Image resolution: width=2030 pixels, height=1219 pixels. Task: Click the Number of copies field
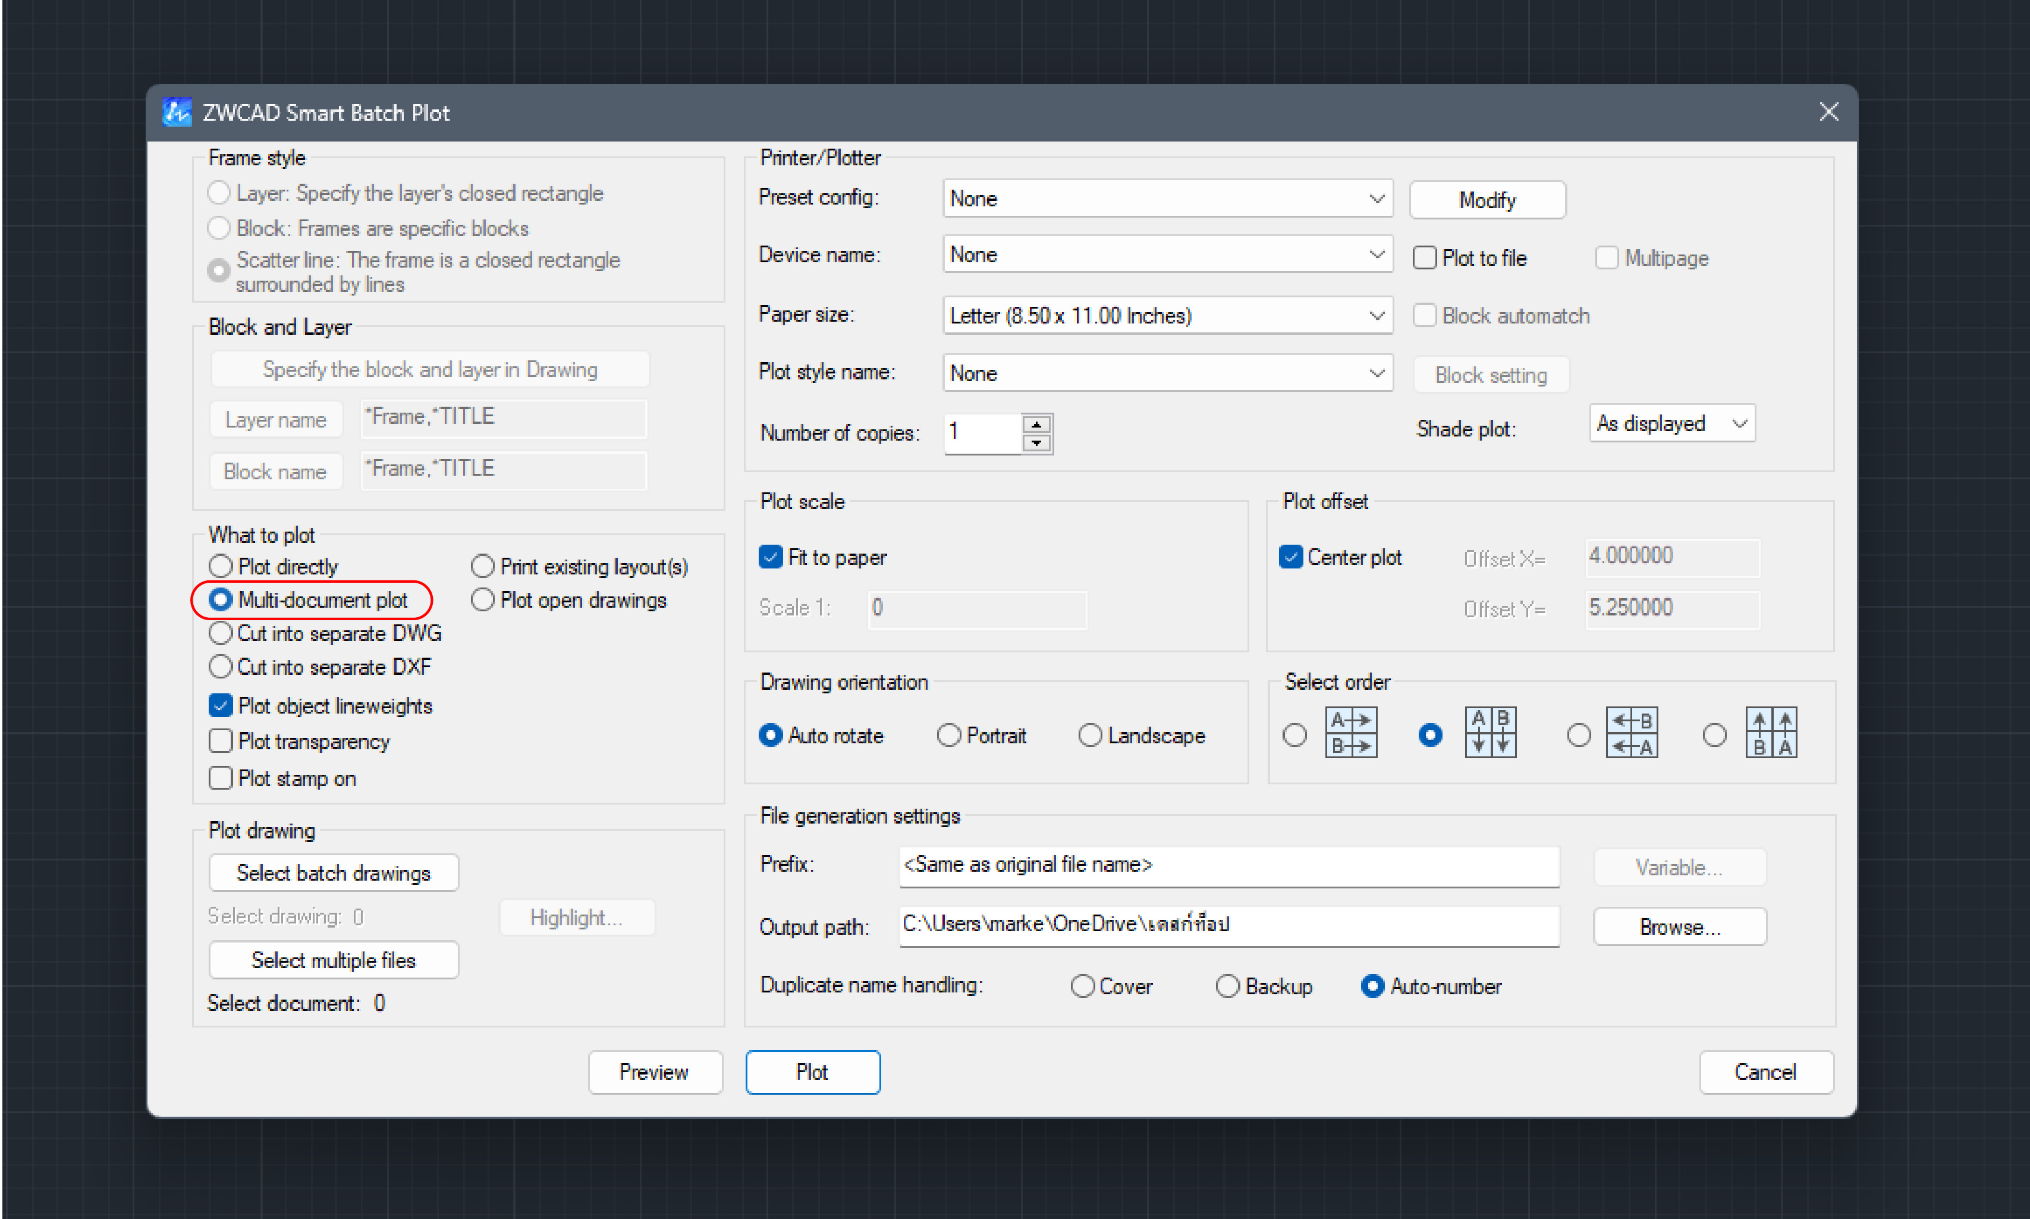(x=982, y=433)
